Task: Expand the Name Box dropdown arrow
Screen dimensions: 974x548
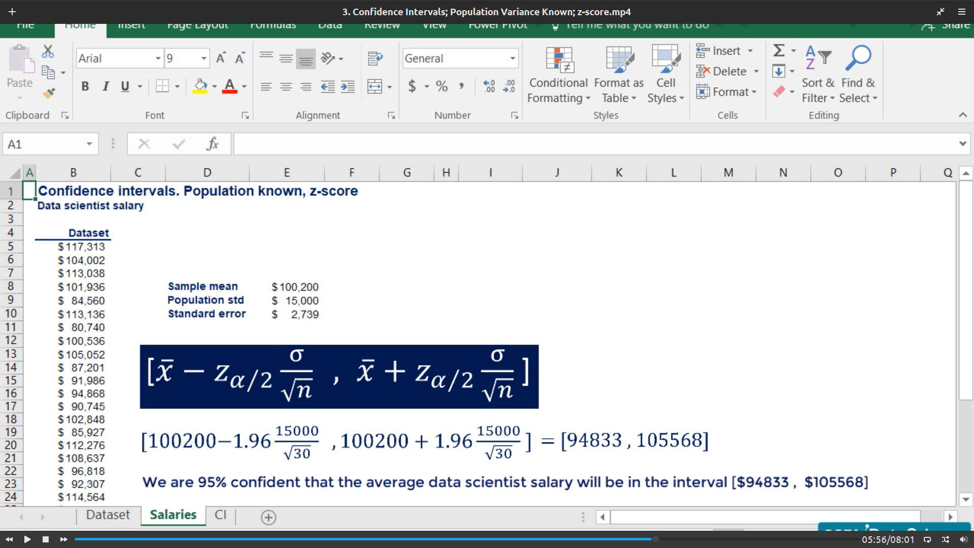Action: click(89, 144)
